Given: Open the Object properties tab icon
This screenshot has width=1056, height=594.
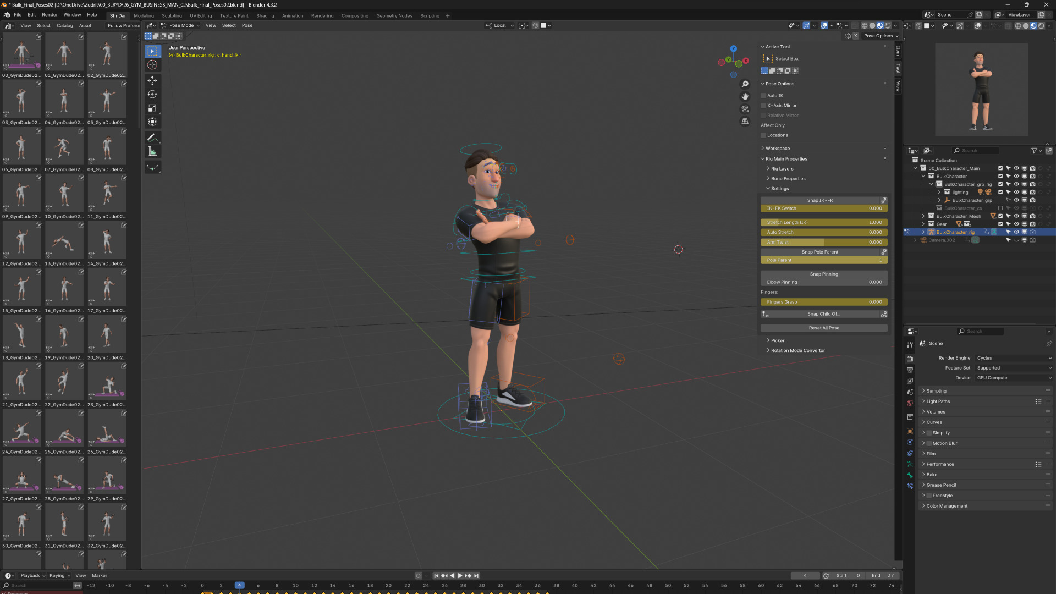Looking at the screenshot, I should click(x=910, y=431).
